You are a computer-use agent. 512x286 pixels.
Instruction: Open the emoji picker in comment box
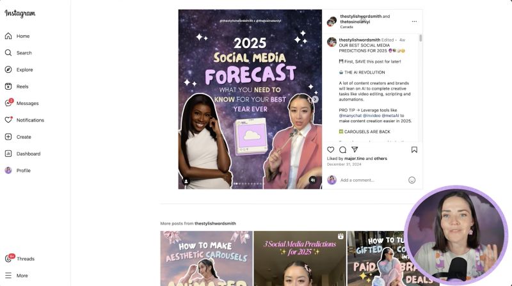pos(412,180)
